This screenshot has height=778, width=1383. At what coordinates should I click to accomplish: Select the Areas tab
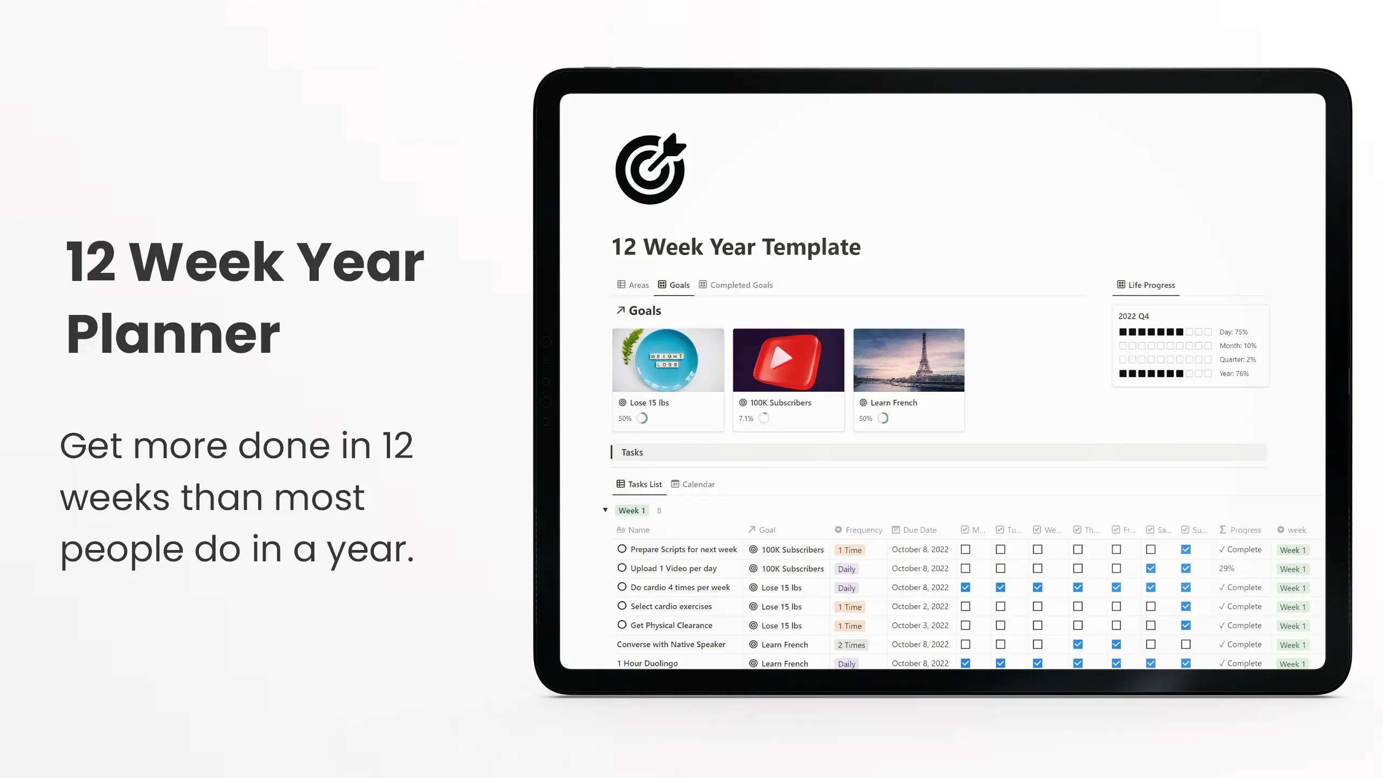(x=633, y=284)
